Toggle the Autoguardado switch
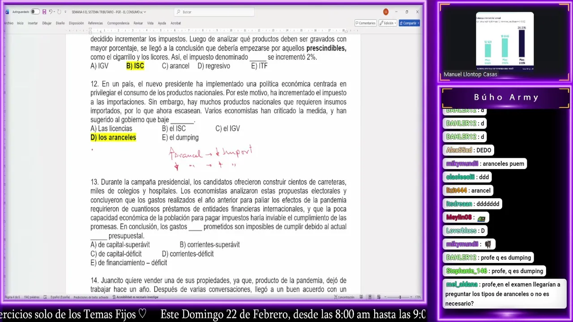 (x=35, y=12)
